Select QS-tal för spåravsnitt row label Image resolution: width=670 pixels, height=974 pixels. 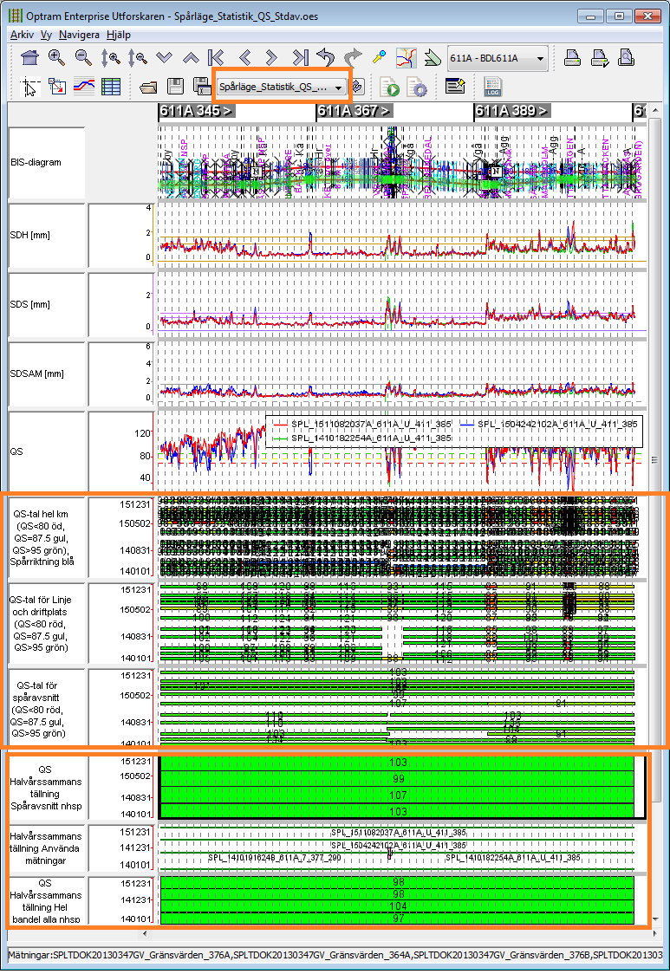click(47, 710)
